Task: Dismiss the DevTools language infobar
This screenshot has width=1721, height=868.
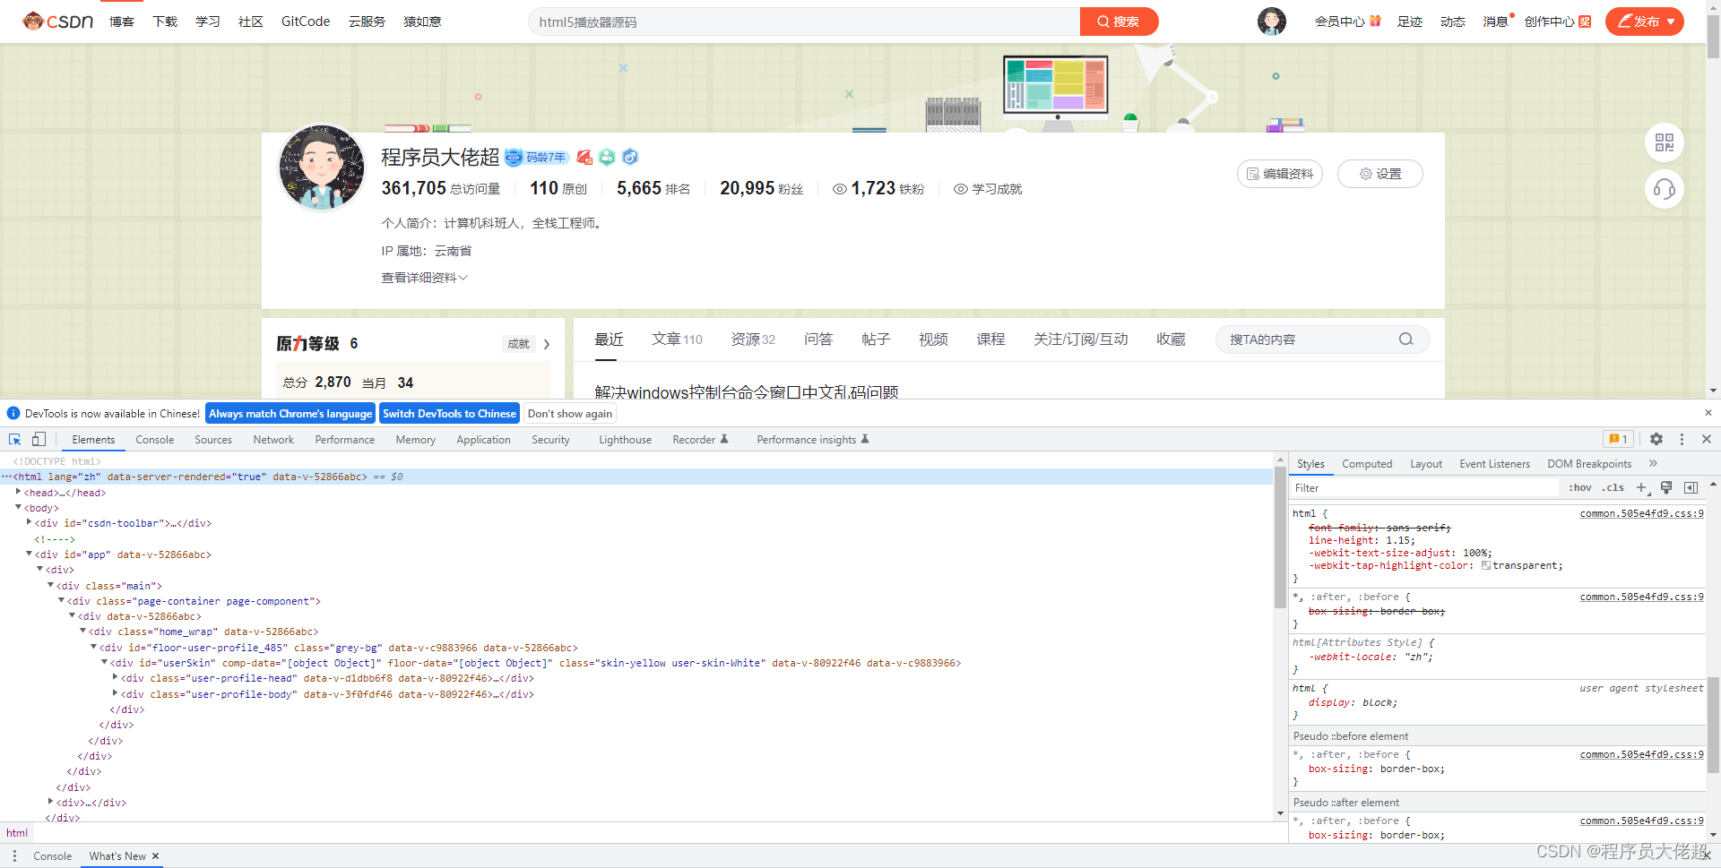Action: [x=1708, y=413]
